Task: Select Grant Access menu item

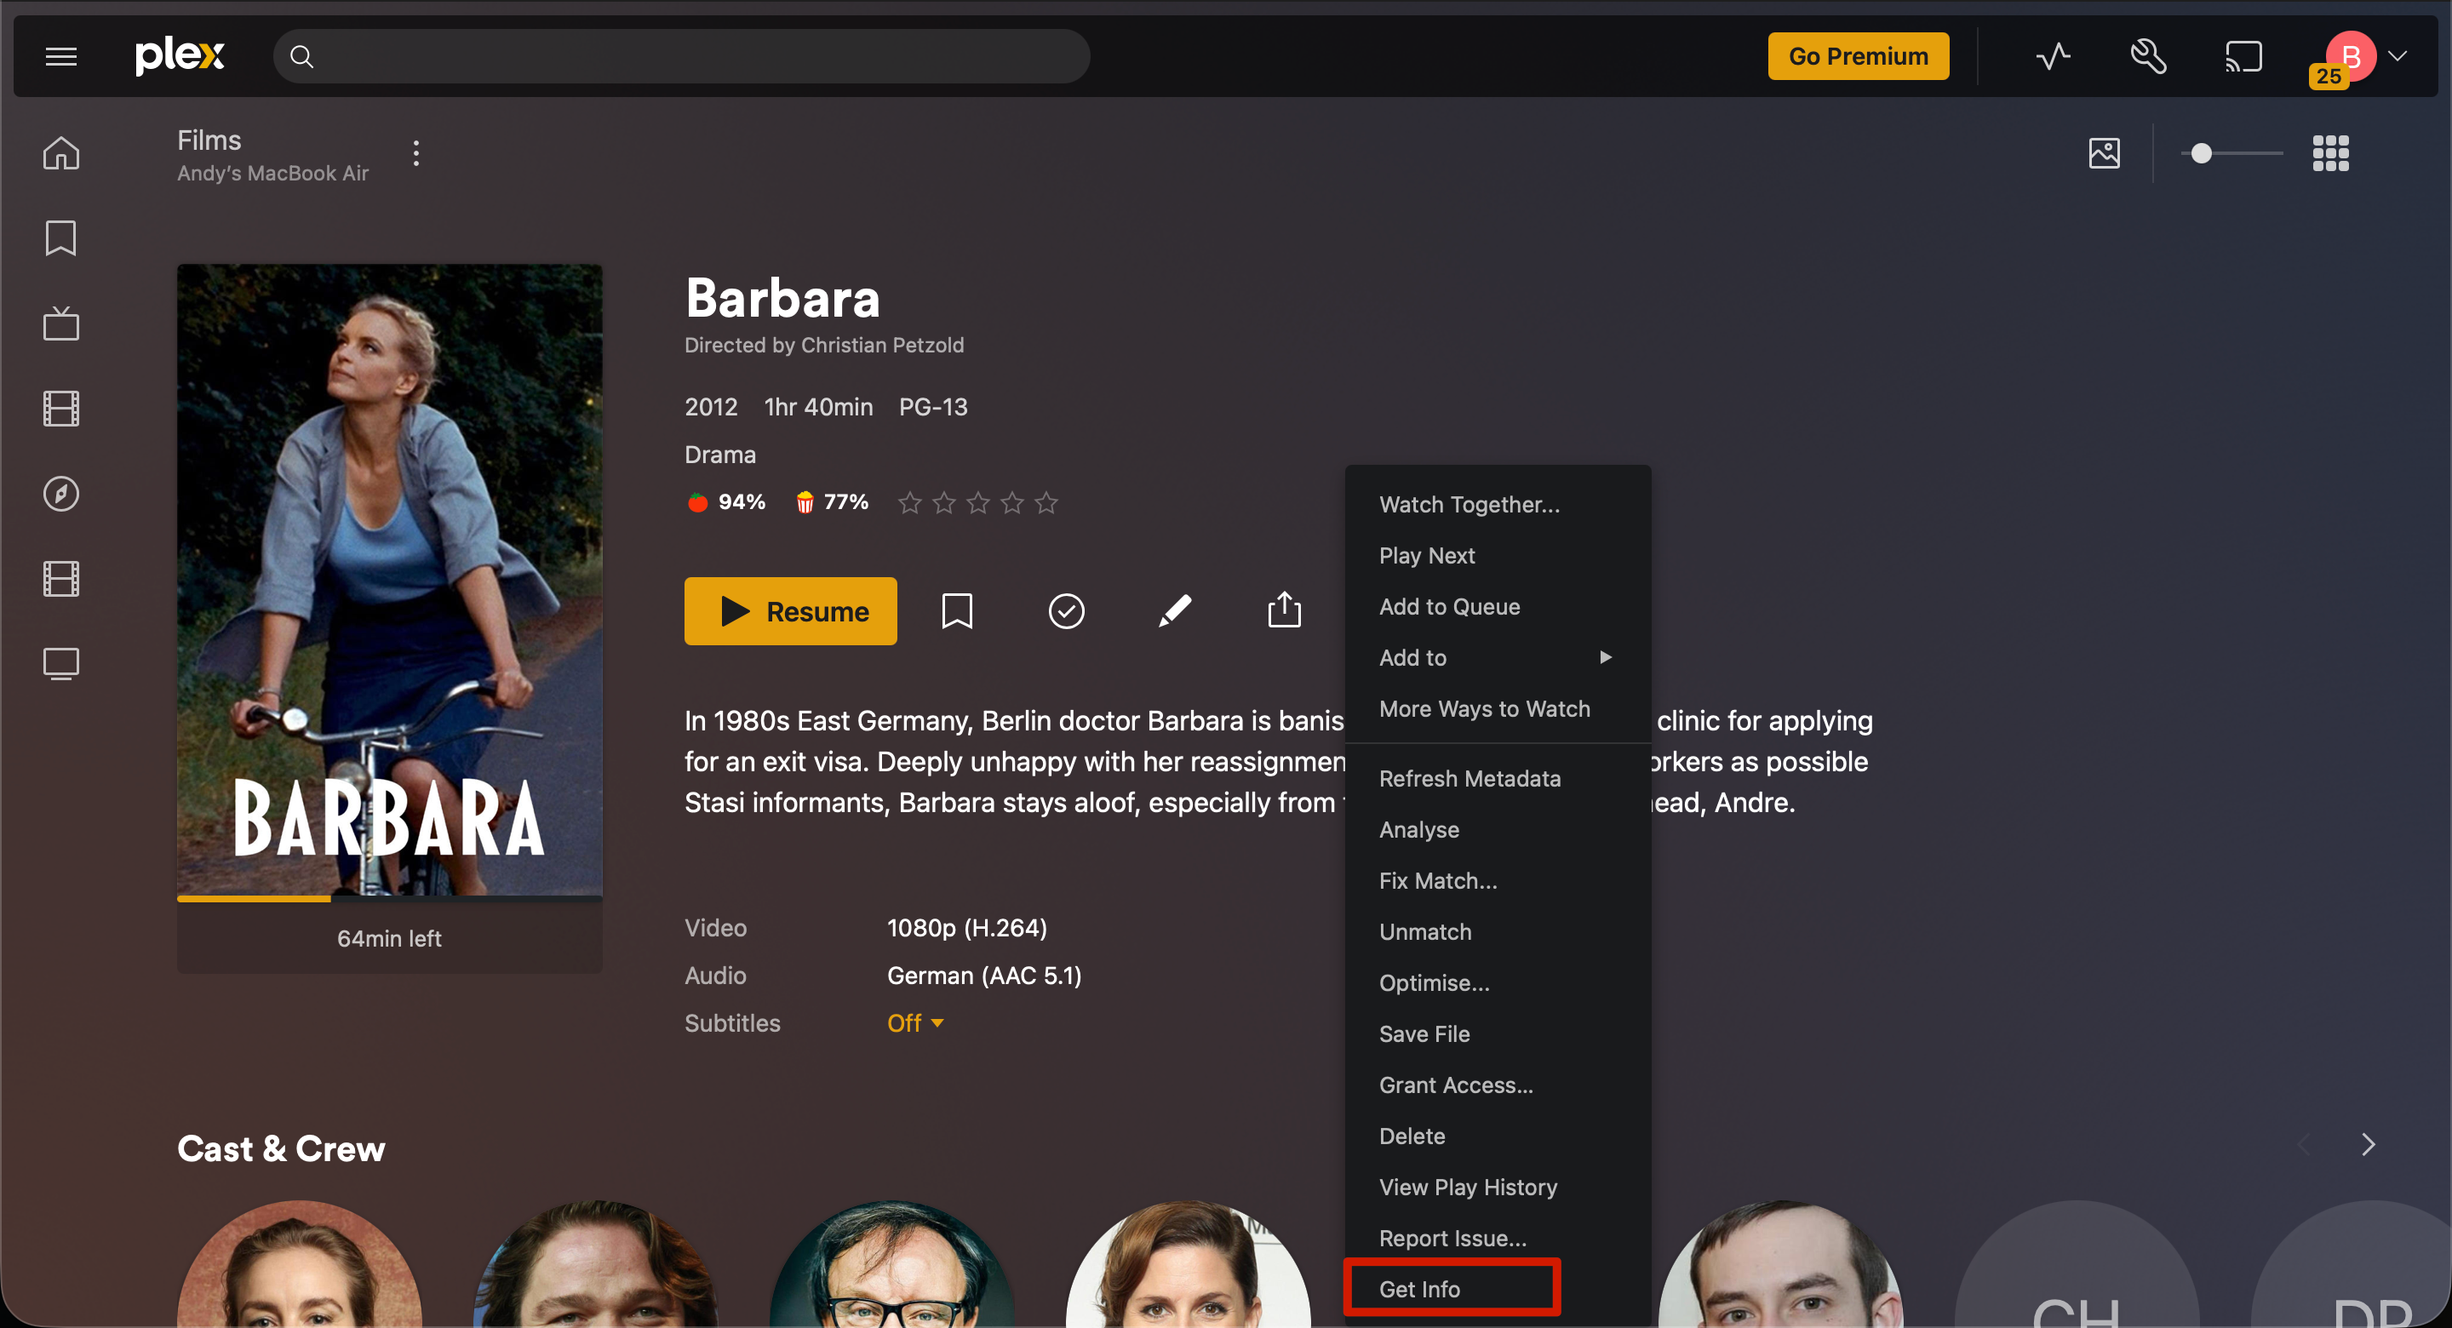Action: (1498, 1085)
